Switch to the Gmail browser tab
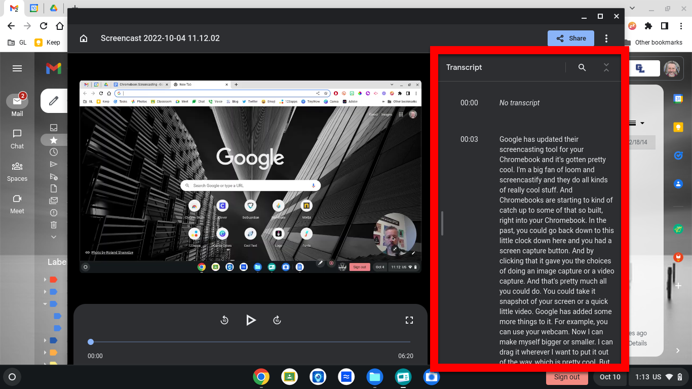The width and height of the screenshot is (692, 389). coord(14,9)
